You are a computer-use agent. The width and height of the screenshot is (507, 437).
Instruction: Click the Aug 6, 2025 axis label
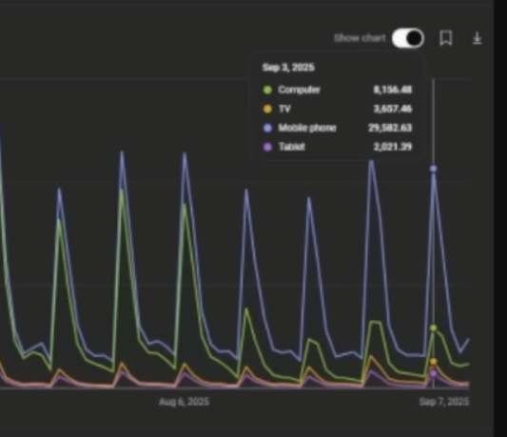click(x=184, y=402)
